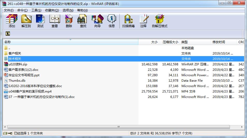Click the up-one-level arrow icon

[x=8, y=34]
